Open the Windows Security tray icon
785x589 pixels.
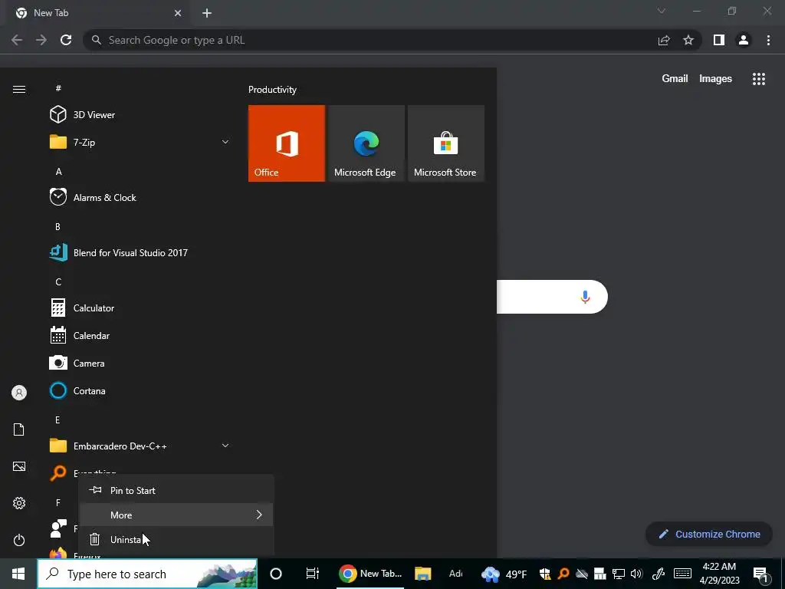pos(545,574)
